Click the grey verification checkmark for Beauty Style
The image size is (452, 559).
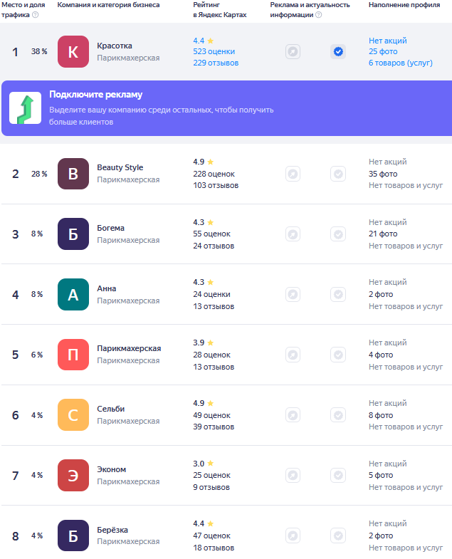(x=338, y=174)
